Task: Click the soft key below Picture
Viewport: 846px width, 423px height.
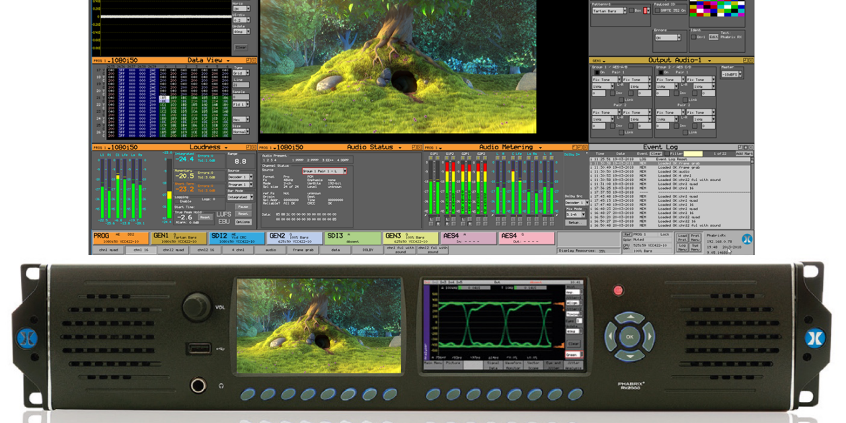Action: [x=453, y=394]
